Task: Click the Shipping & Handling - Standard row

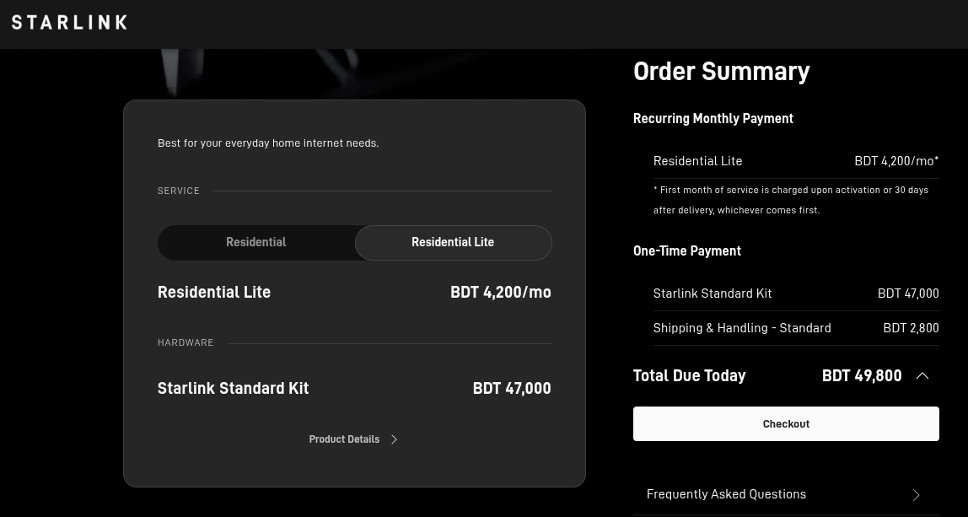Action: [x=796, y=328]
